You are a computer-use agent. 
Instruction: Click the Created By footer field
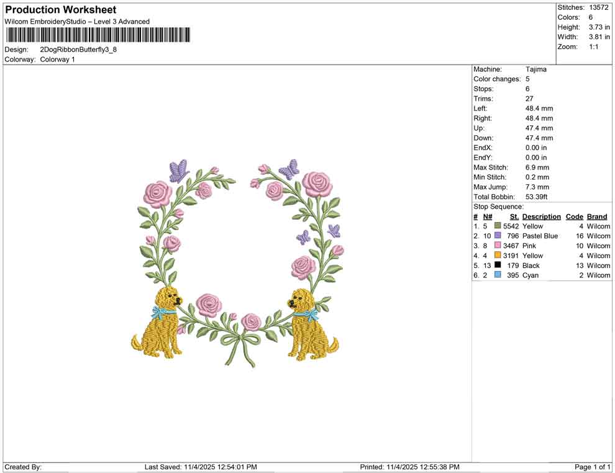[x=23, y=467]
